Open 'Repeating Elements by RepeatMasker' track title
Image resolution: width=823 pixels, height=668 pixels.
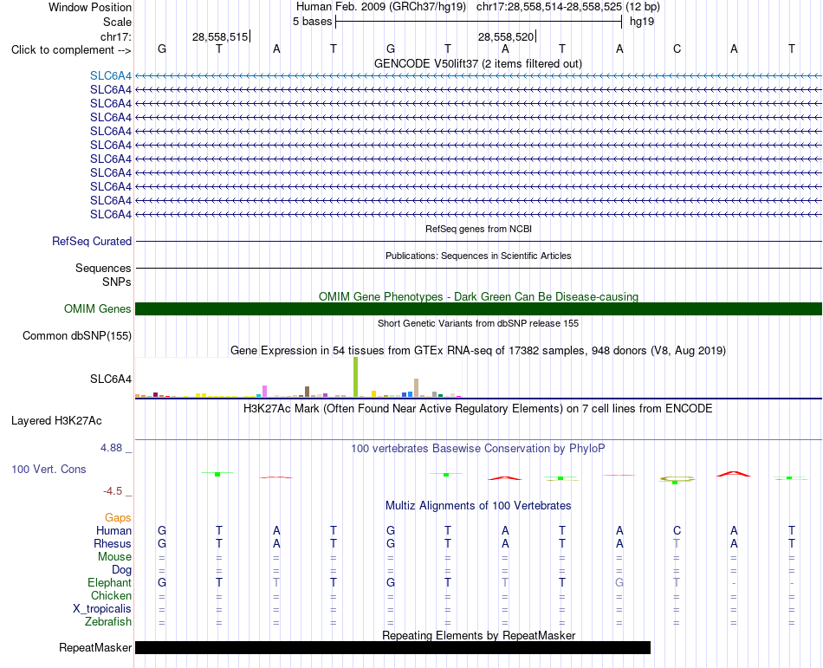(478, 635)
